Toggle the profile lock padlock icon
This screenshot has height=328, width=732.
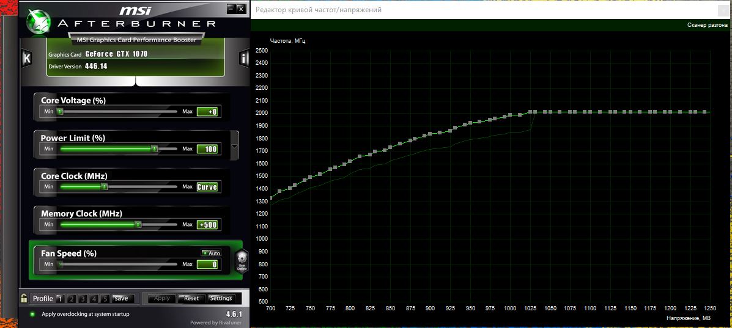click(24, 297)
